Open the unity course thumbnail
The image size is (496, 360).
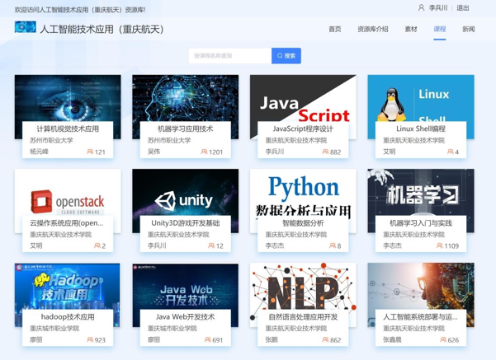pos(186,192)
